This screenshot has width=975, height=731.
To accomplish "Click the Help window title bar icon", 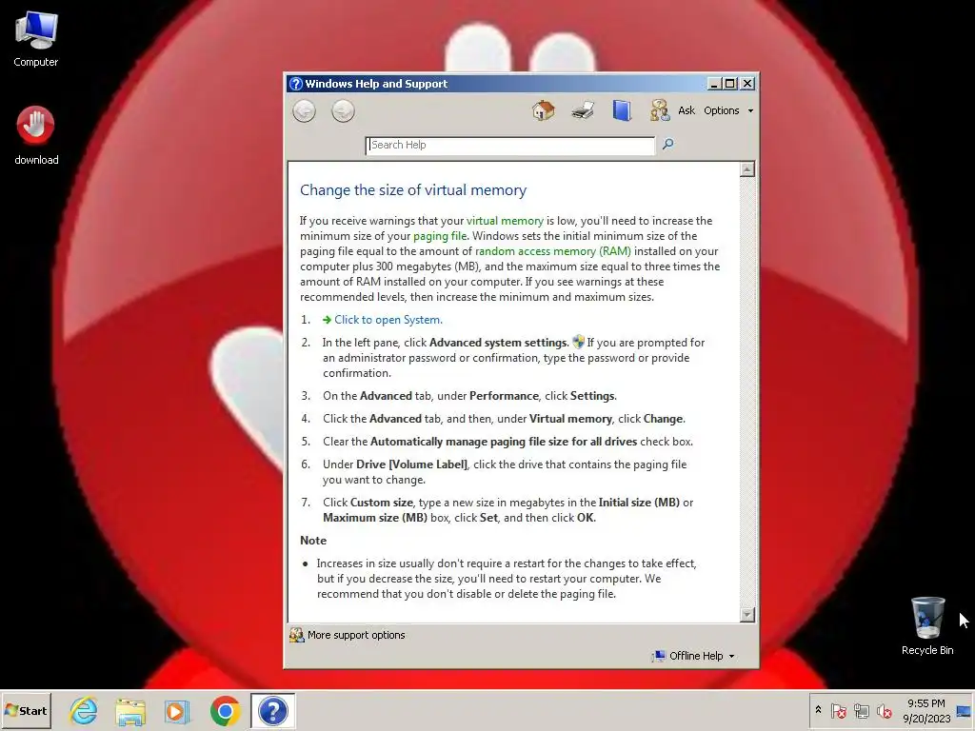I will [296, 84].
